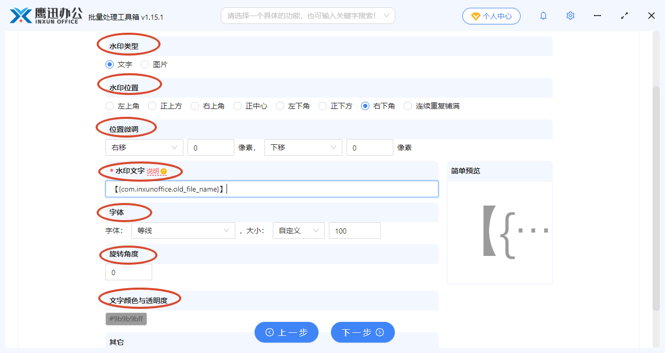Viewport: 665px width, 353px height.
Task: Open the 说明 help link
Action: (x=153, y=171)
